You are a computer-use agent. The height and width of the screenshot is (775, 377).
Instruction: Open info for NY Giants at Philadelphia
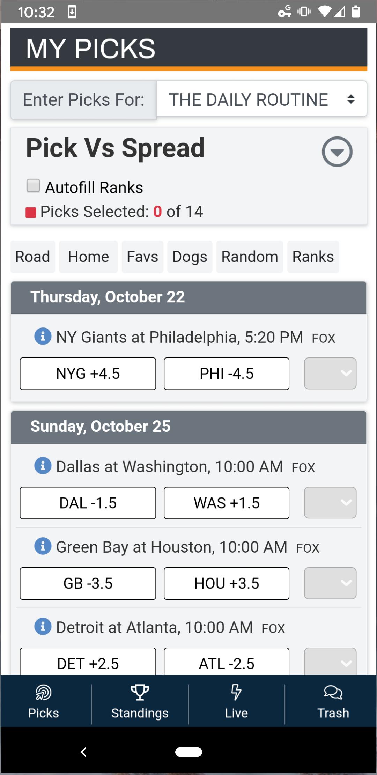point(43,337)
